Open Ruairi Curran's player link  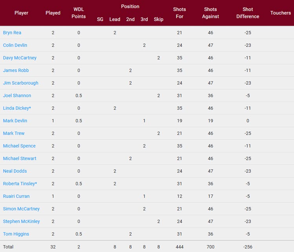point(16,196)
